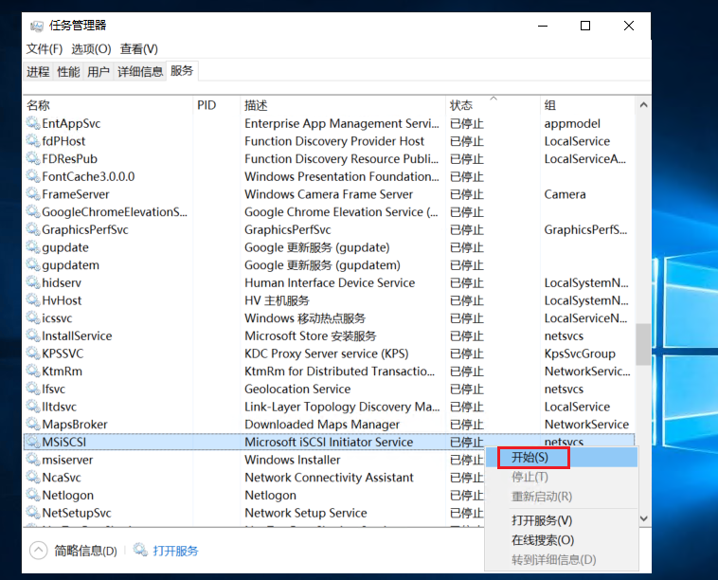
Task: Sort by the 状态 column header
Action: click(494, 105)
